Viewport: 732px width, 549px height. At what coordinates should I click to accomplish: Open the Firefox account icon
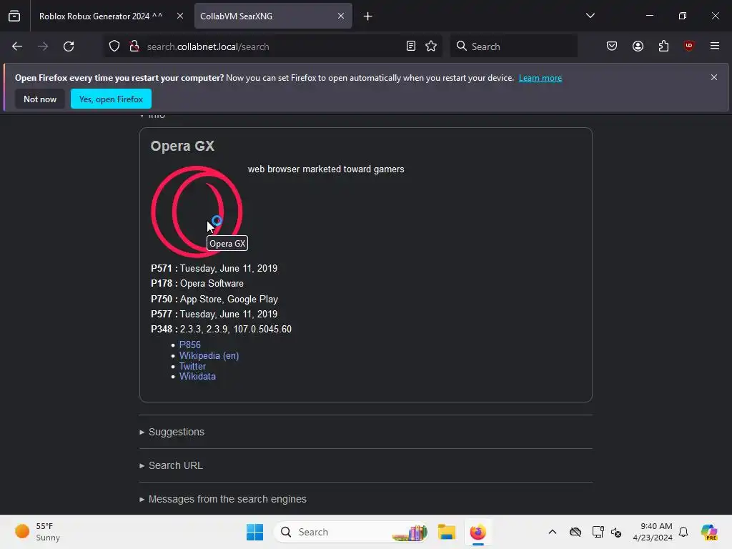click(638, 46)
